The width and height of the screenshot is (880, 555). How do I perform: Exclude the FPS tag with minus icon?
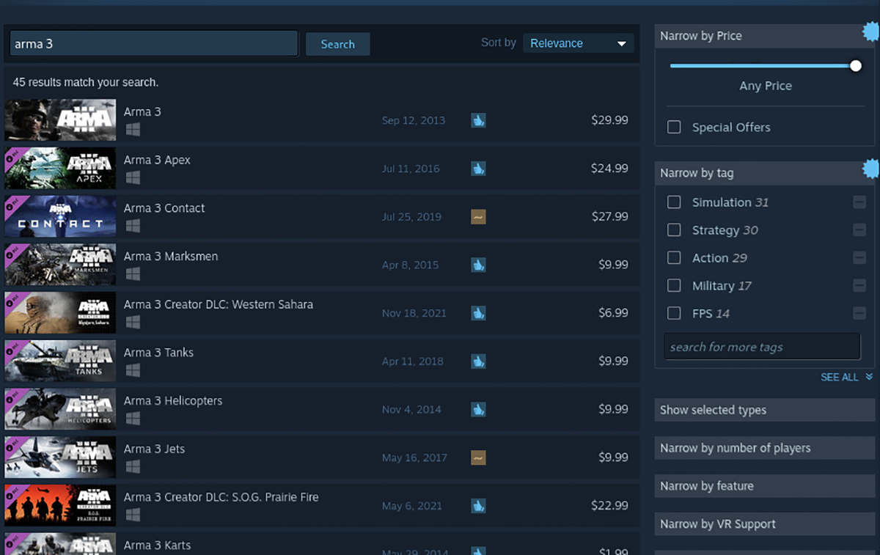pos(859,314)
